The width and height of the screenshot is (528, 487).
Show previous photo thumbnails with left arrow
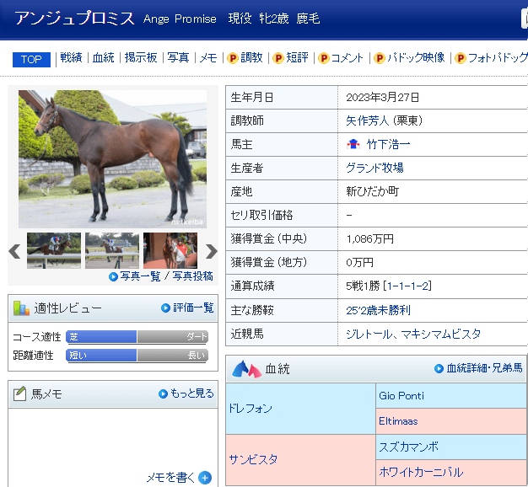[14, 251]
